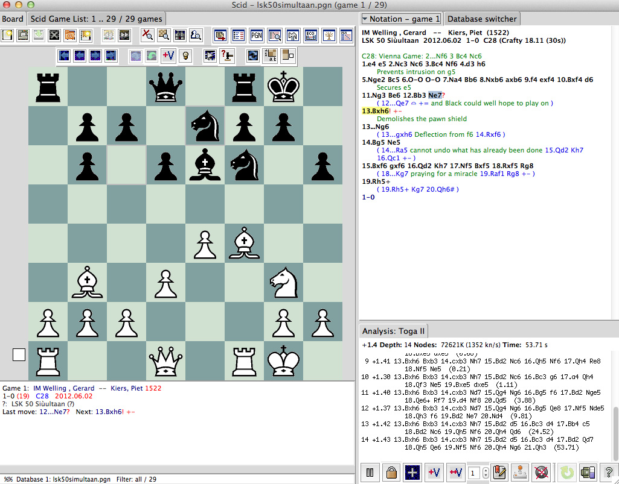Viewport: 619px width, 484px height.
Task: Increase engine lines with the stepper arrow
Action: (x=486, y=470)
